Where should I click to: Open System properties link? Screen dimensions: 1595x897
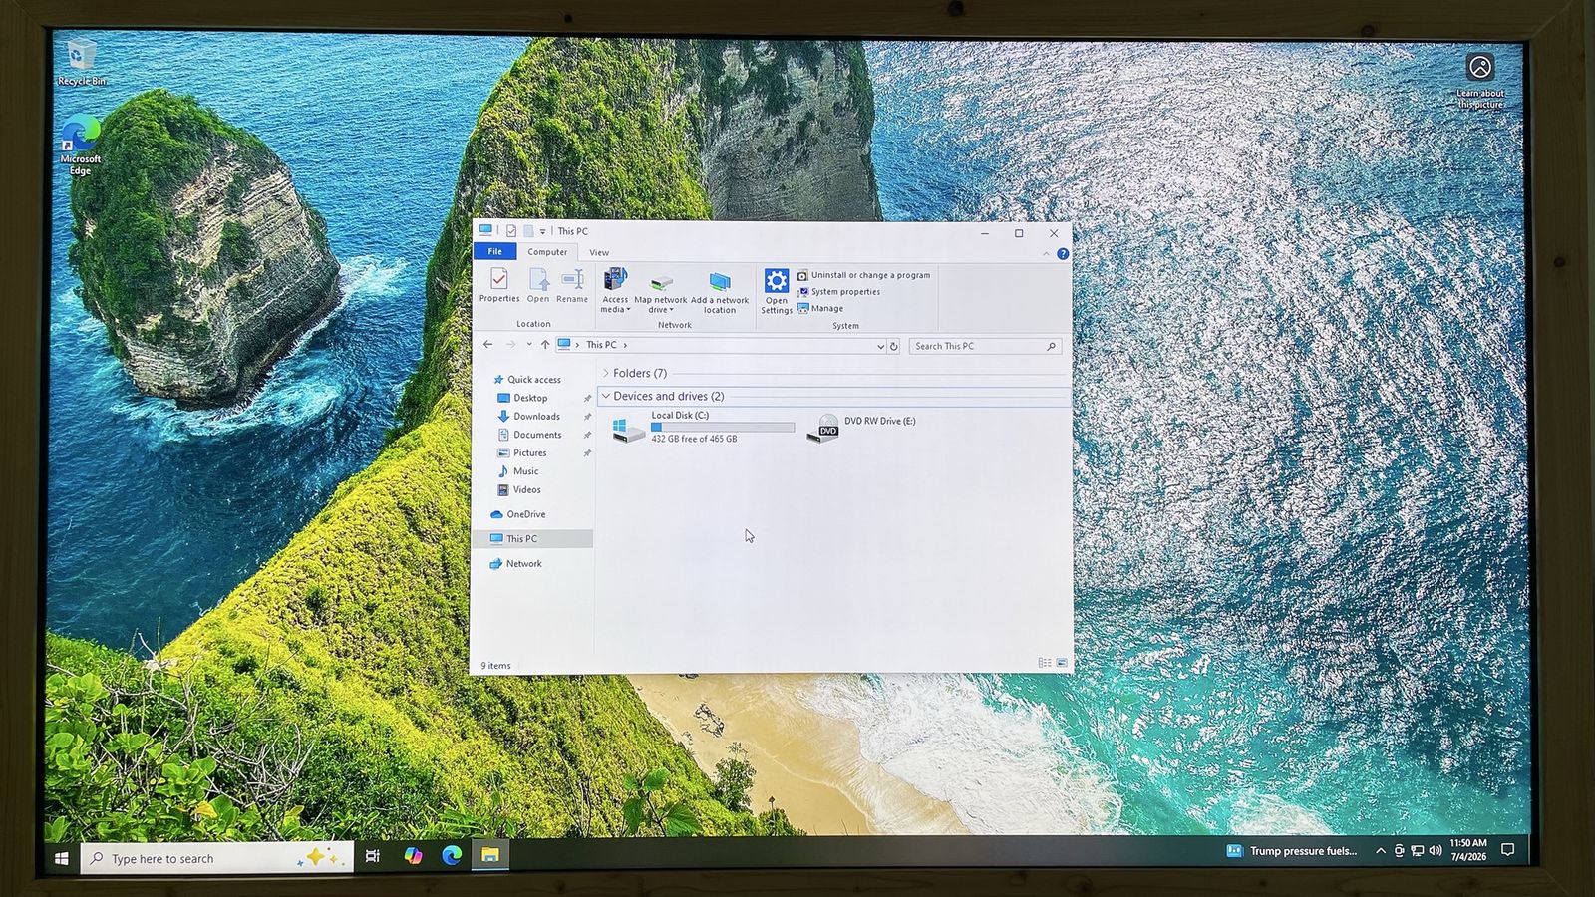pos(838,292)
